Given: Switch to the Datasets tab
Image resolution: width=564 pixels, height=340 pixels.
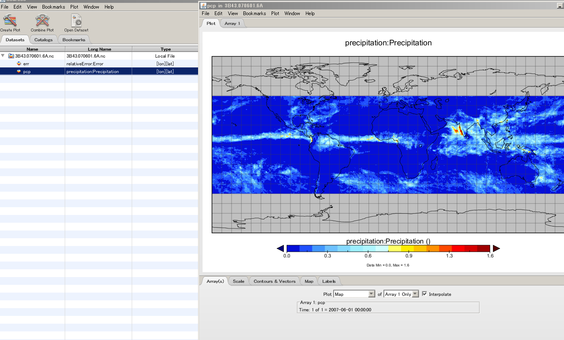Looking at the screenshot, I should pyautogui.click(x=15, y=40).
